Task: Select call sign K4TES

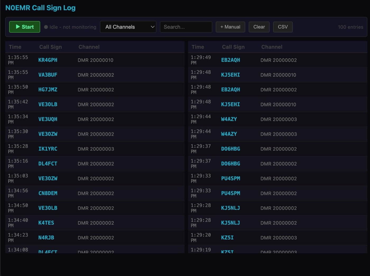Action: (x=46, y=223)
